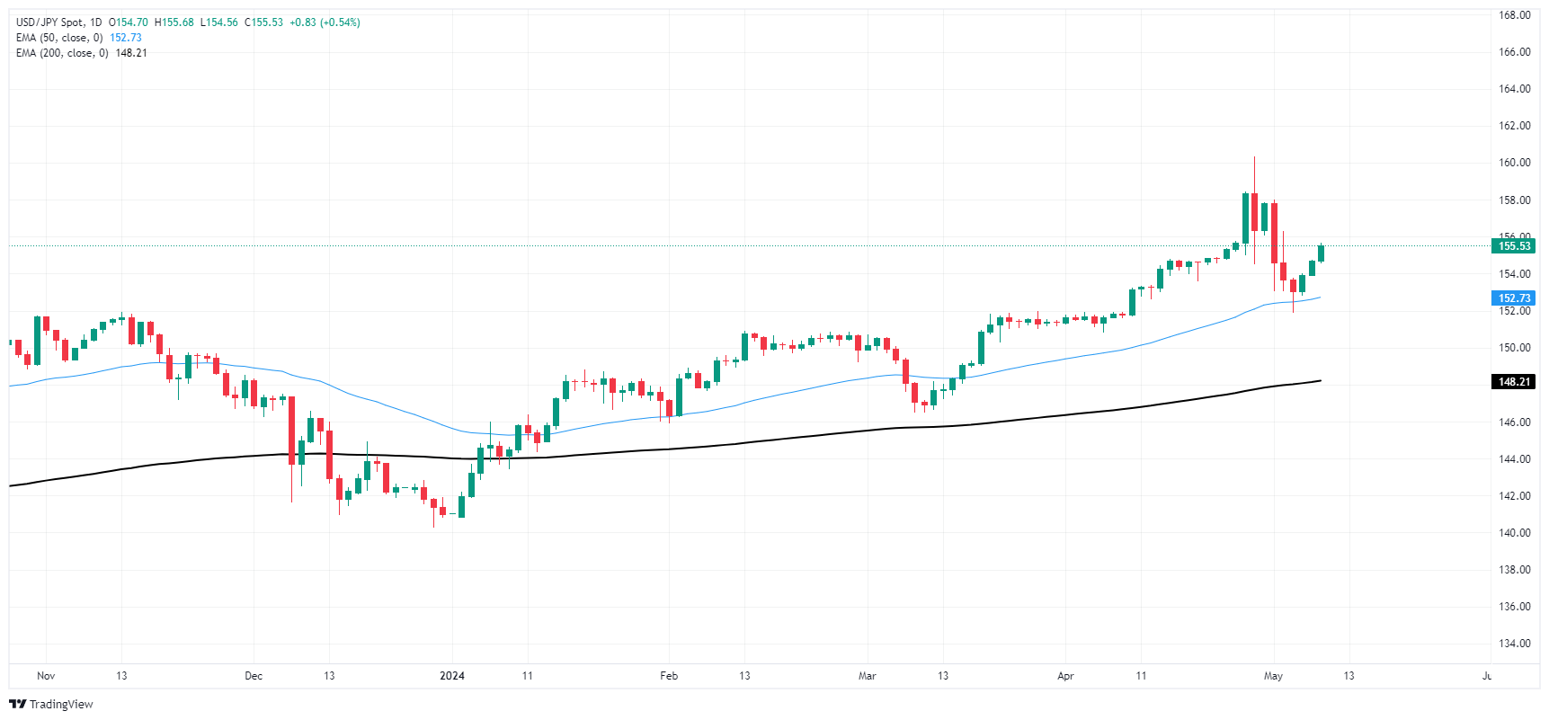Click the Feb label on the time axis
Image resolution: width=1549 pixels, height=720 pixels.
tap(669, 676)
